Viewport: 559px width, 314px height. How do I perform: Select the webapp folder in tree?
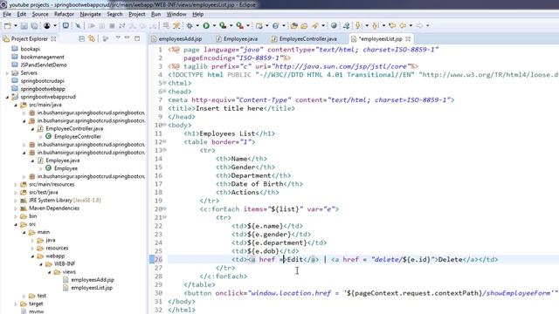(x=55, y=256)
